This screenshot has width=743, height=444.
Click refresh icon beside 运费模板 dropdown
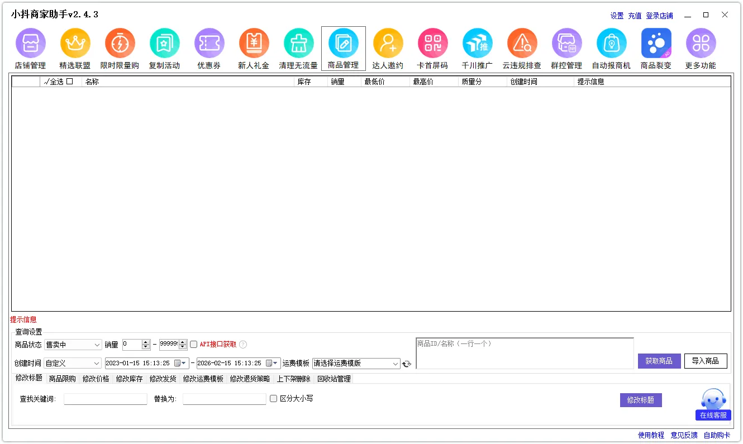407,364
